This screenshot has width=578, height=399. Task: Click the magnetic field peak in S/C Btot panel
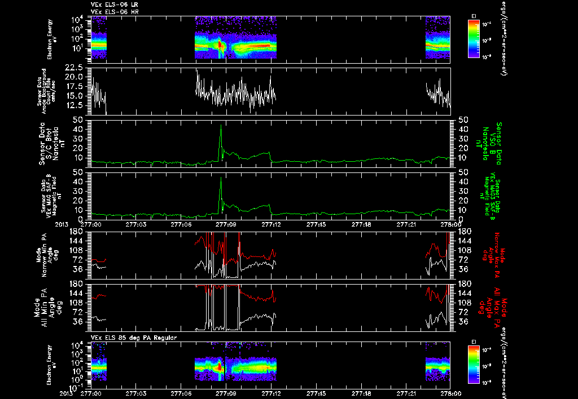tap(221, 126)
